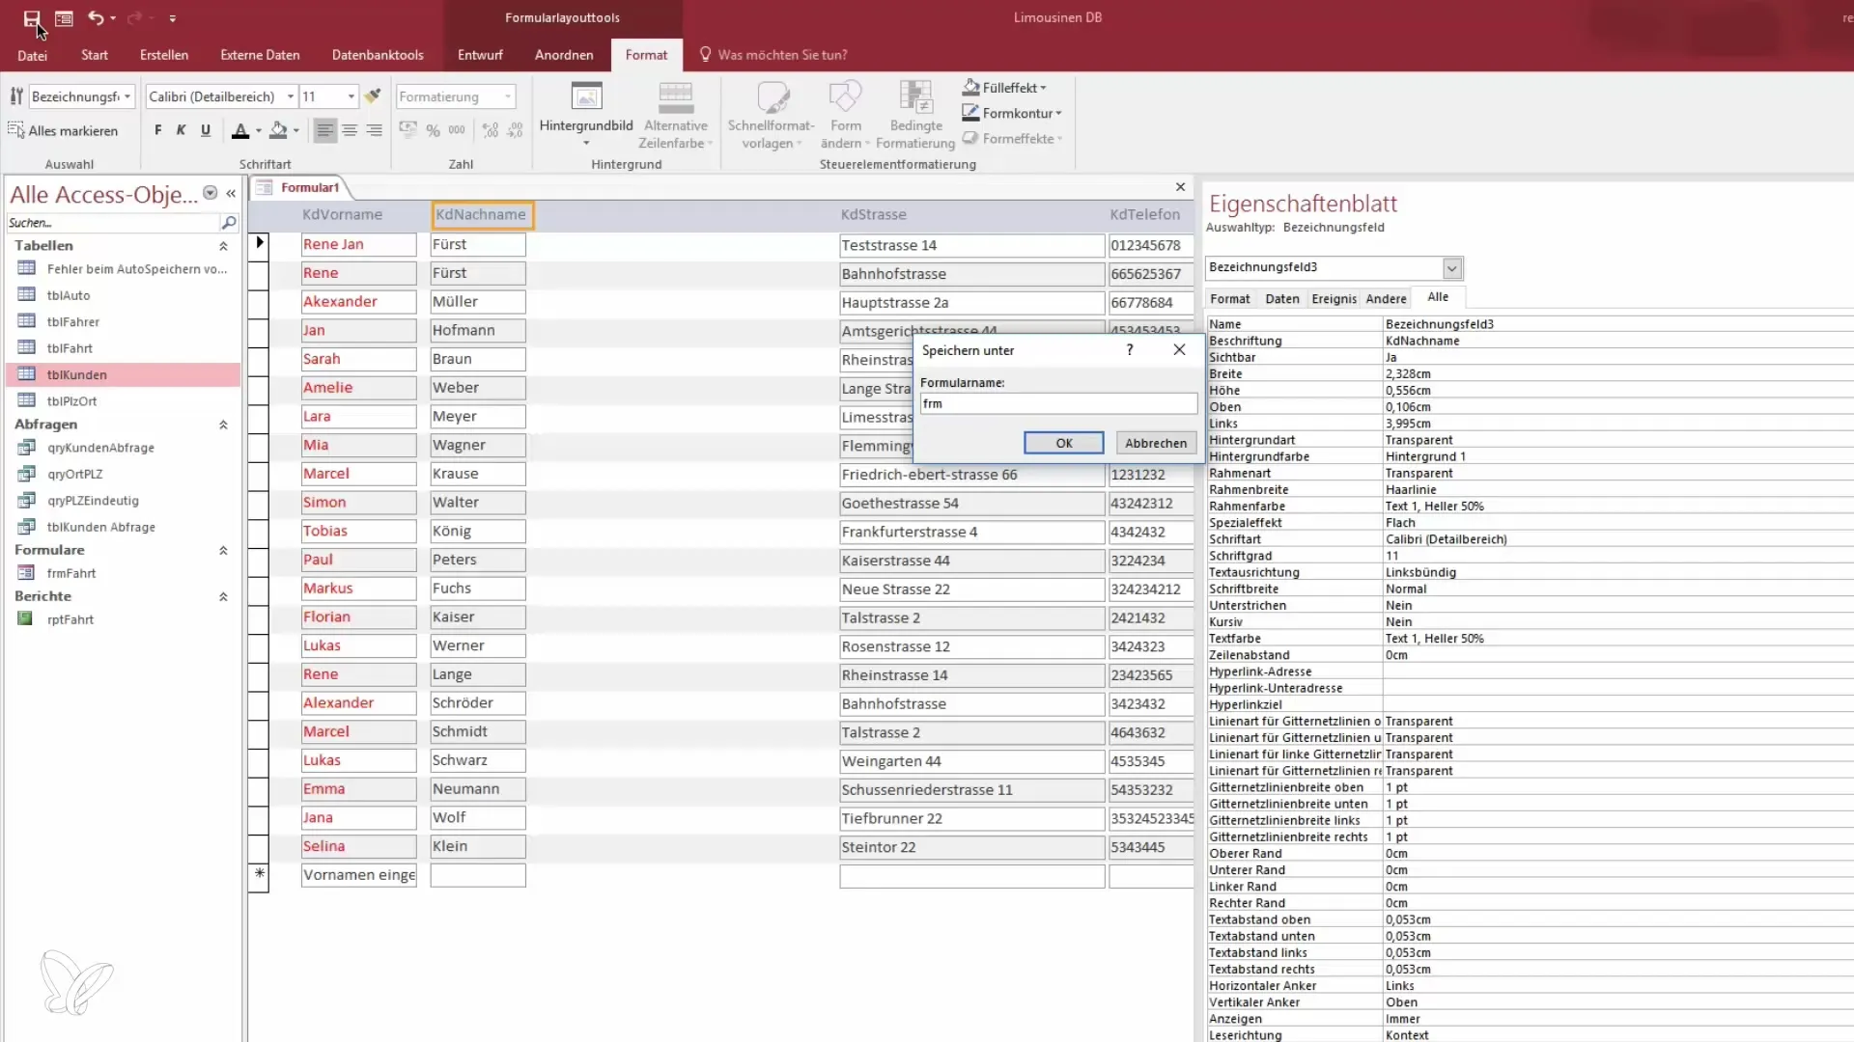
Task: Apply center text alignment
Action: point(350,130)
